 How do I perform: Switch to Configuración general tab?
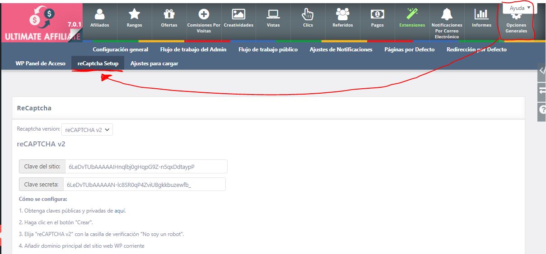120,50
